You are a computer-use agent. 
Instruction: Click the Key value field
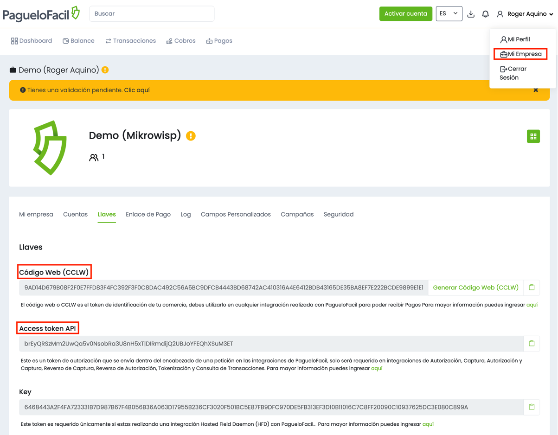(271, 407)
